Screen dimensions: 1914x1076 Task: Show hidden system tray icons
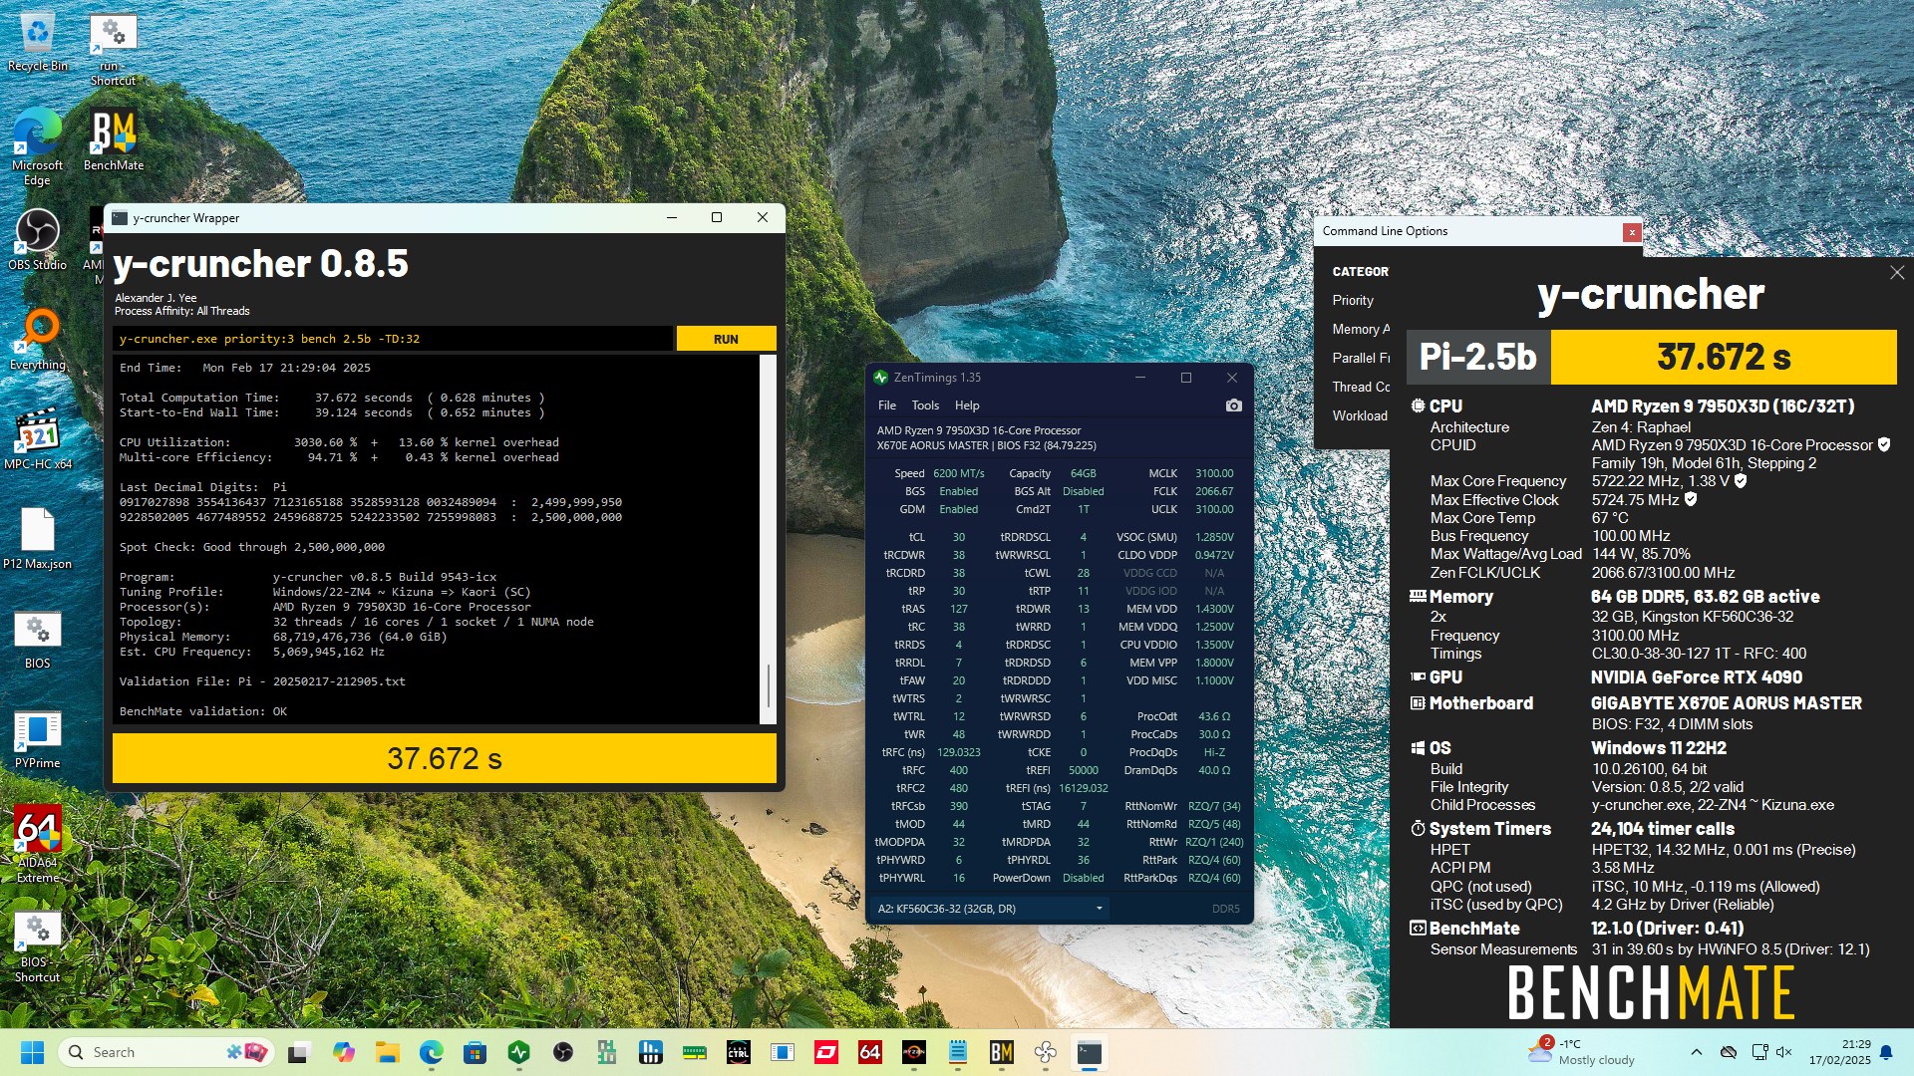pos(1697,1052)
